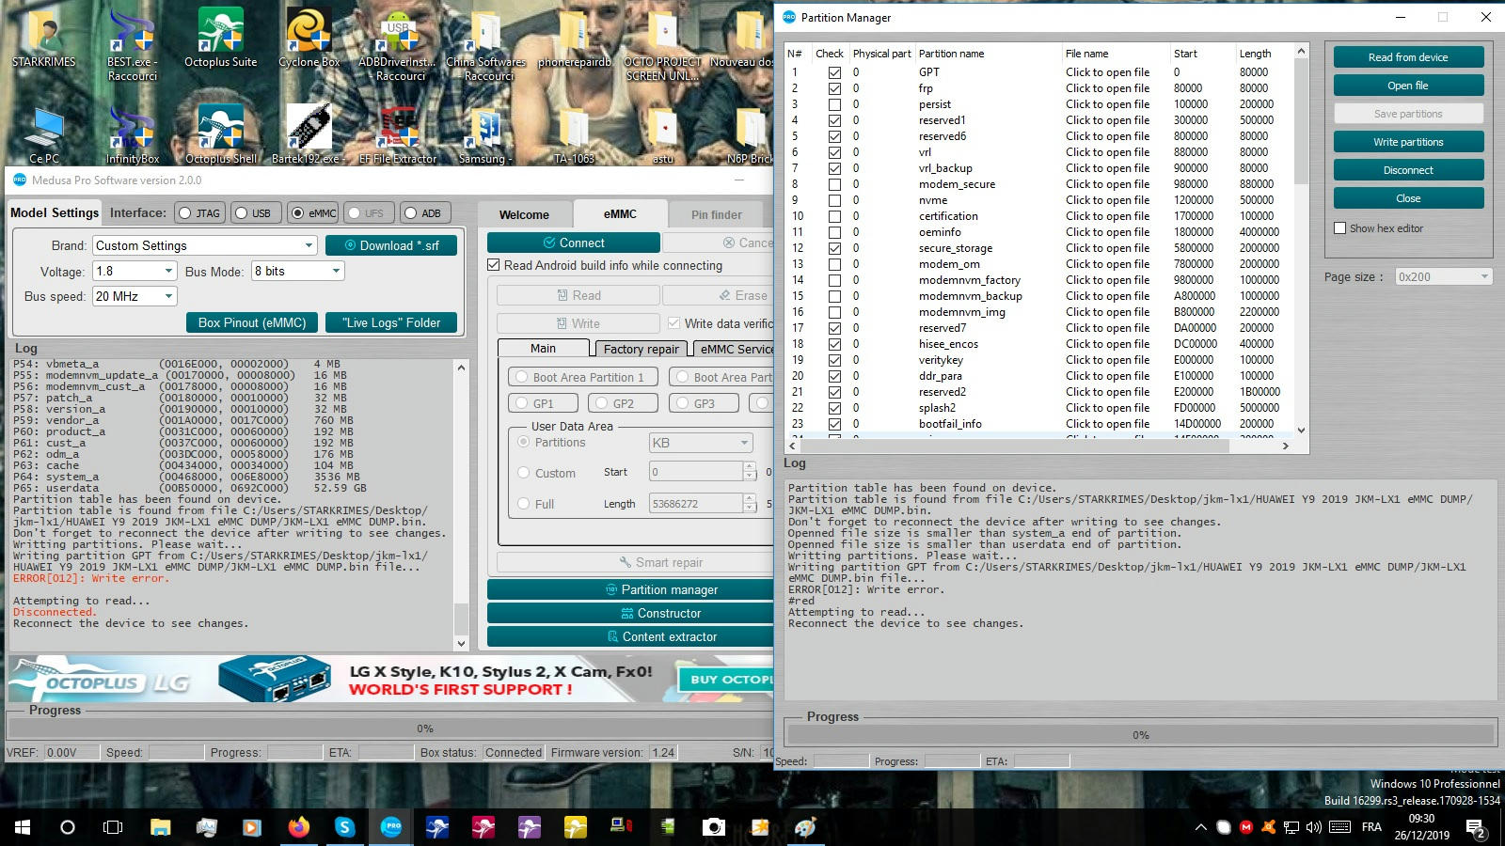Click the Windows Start button
The image size is (1505, 846).
click(23, 827)
